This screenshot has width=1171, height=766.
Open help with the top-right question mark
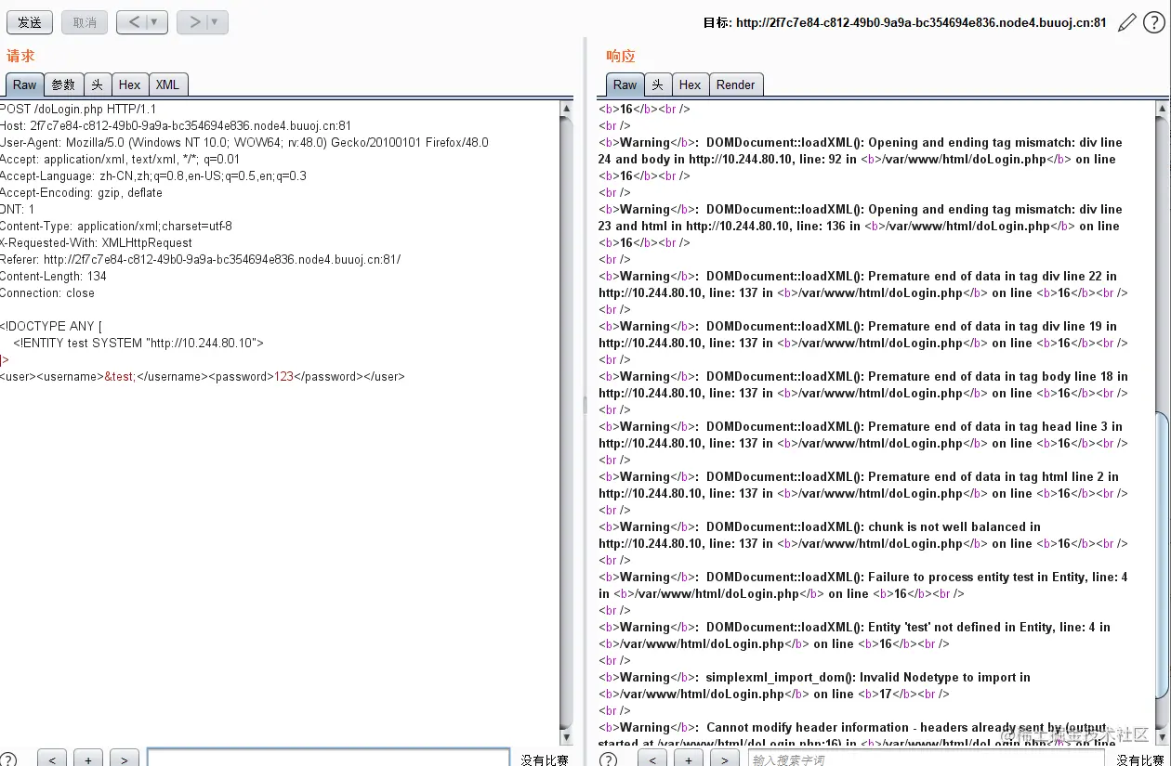(1152, 22)
